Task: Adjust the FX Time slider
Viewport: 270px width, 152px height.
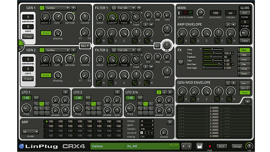Action: coord(213,53)
